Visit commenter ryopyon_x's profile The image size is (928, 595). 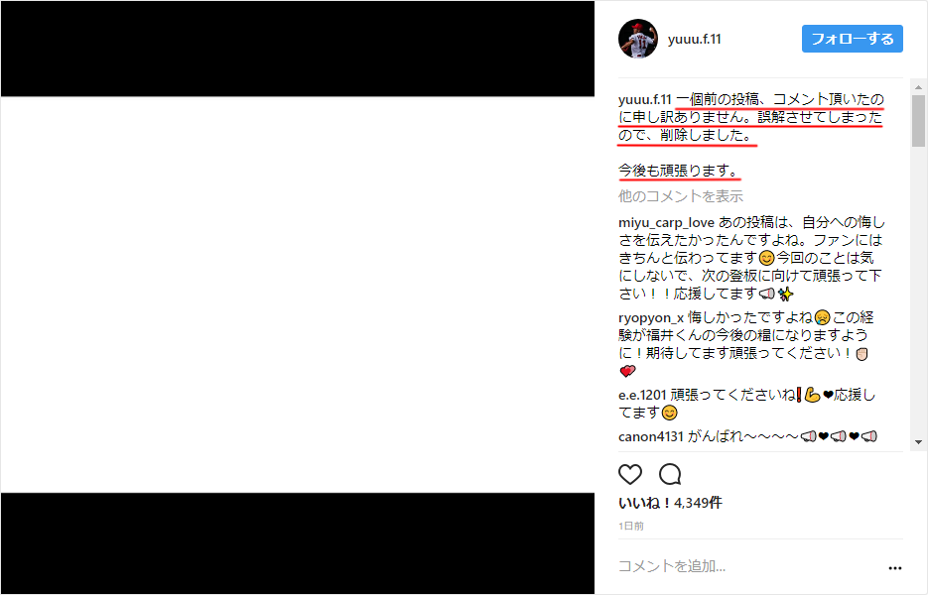point(650,317)
